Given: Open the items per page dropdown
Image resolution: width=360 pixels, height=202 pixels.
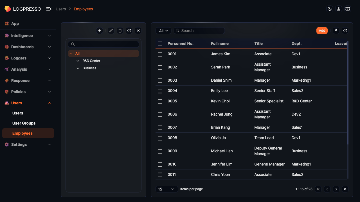Looking at the screenshot, I should tap(166, 189).
